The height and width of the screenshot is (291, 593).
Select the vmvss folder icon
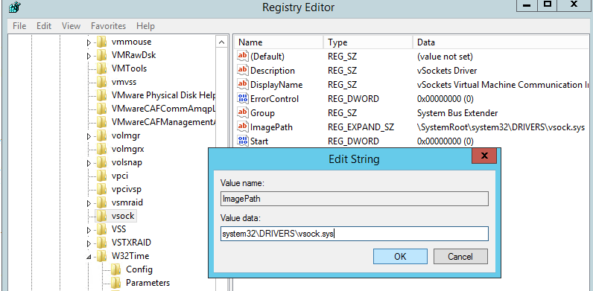101,82
